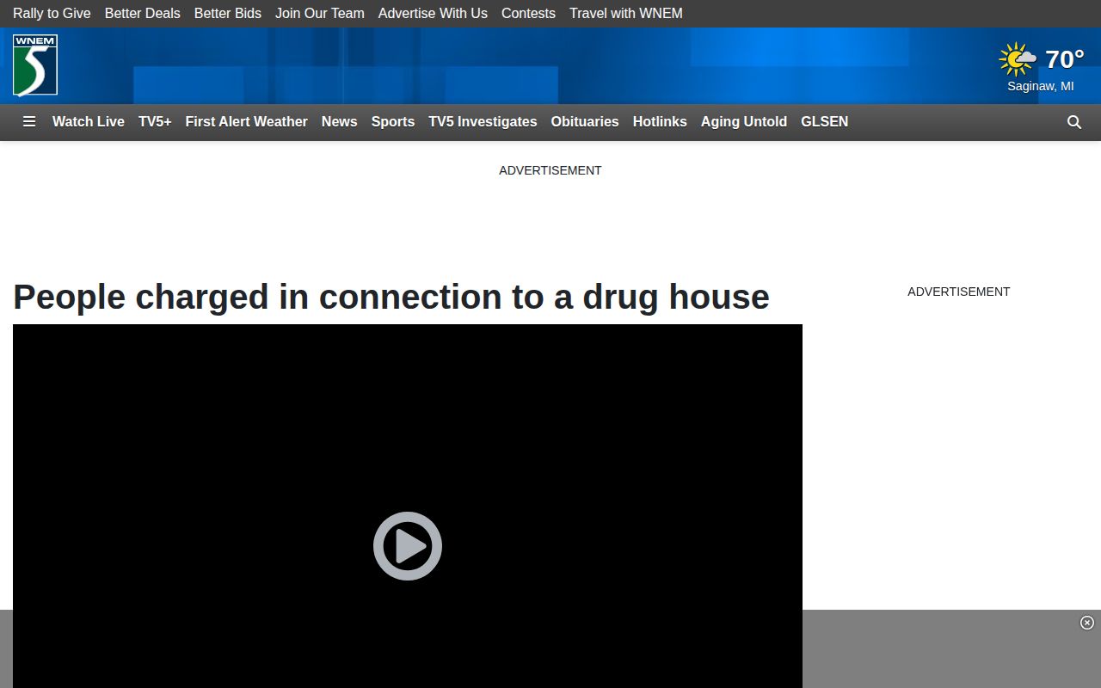Open the Sports section

(x=393, y=122)
